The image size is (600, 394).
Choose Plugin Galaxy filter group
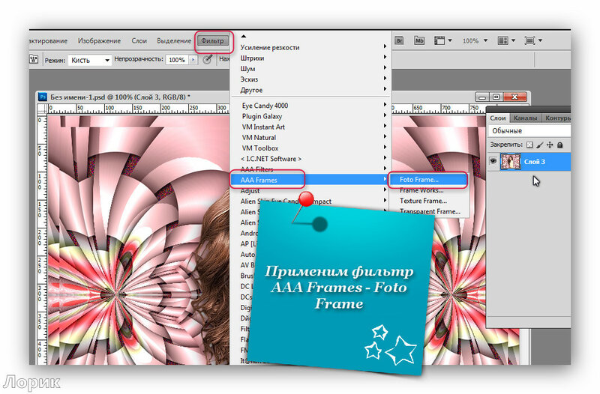click(x=311, y=116)
